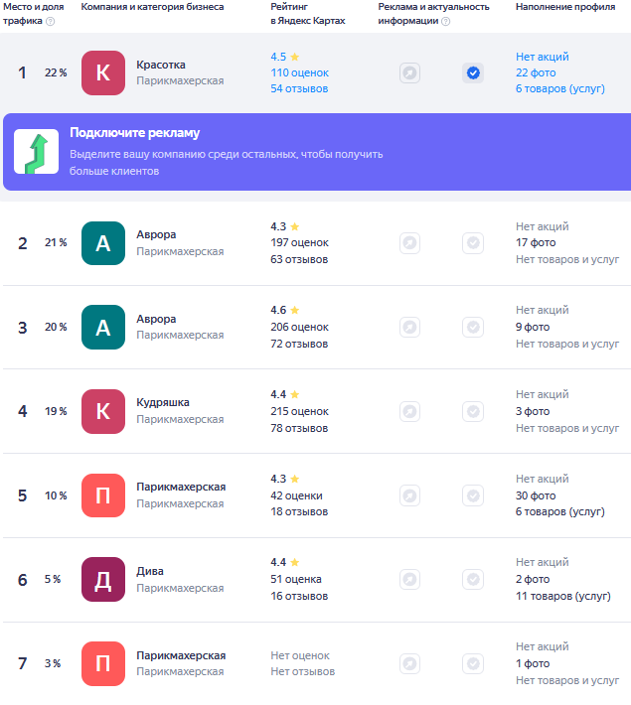Image resolution: width=631 pixels, height=705 pixels.
Task: Click the logo of the fifth-ranked Парикмахерская
Action: pyautogui.click(x=103, y=495)
